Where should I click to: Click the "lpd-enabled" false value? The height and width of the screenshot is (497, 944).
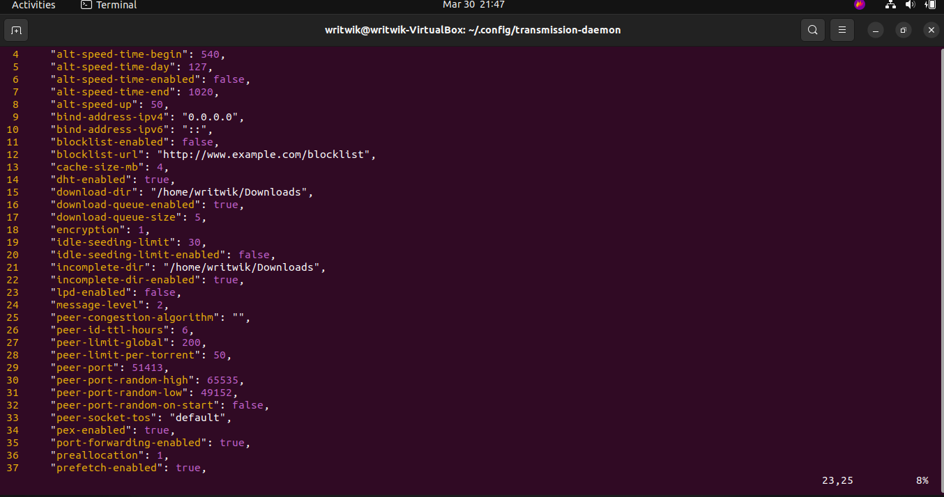[159, 292]
